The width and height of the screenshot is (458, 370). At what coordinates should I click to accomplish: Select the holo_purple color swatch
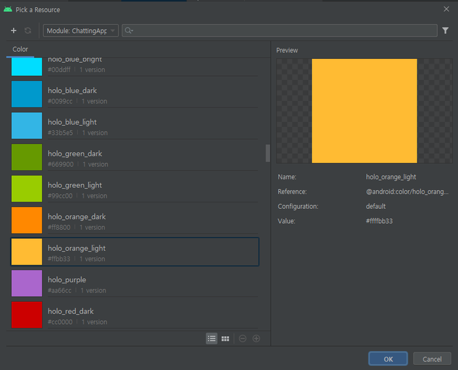[27, 283]
